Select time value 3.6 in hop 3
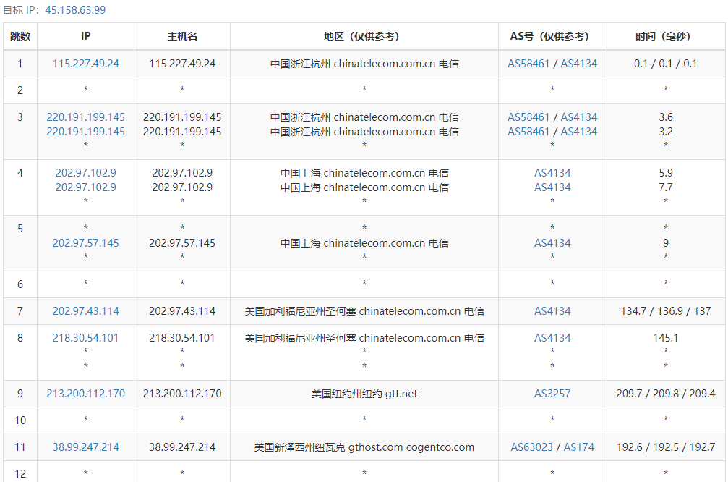Image resolution: width=728 pixels, height=482 pixels. (666, 117)
